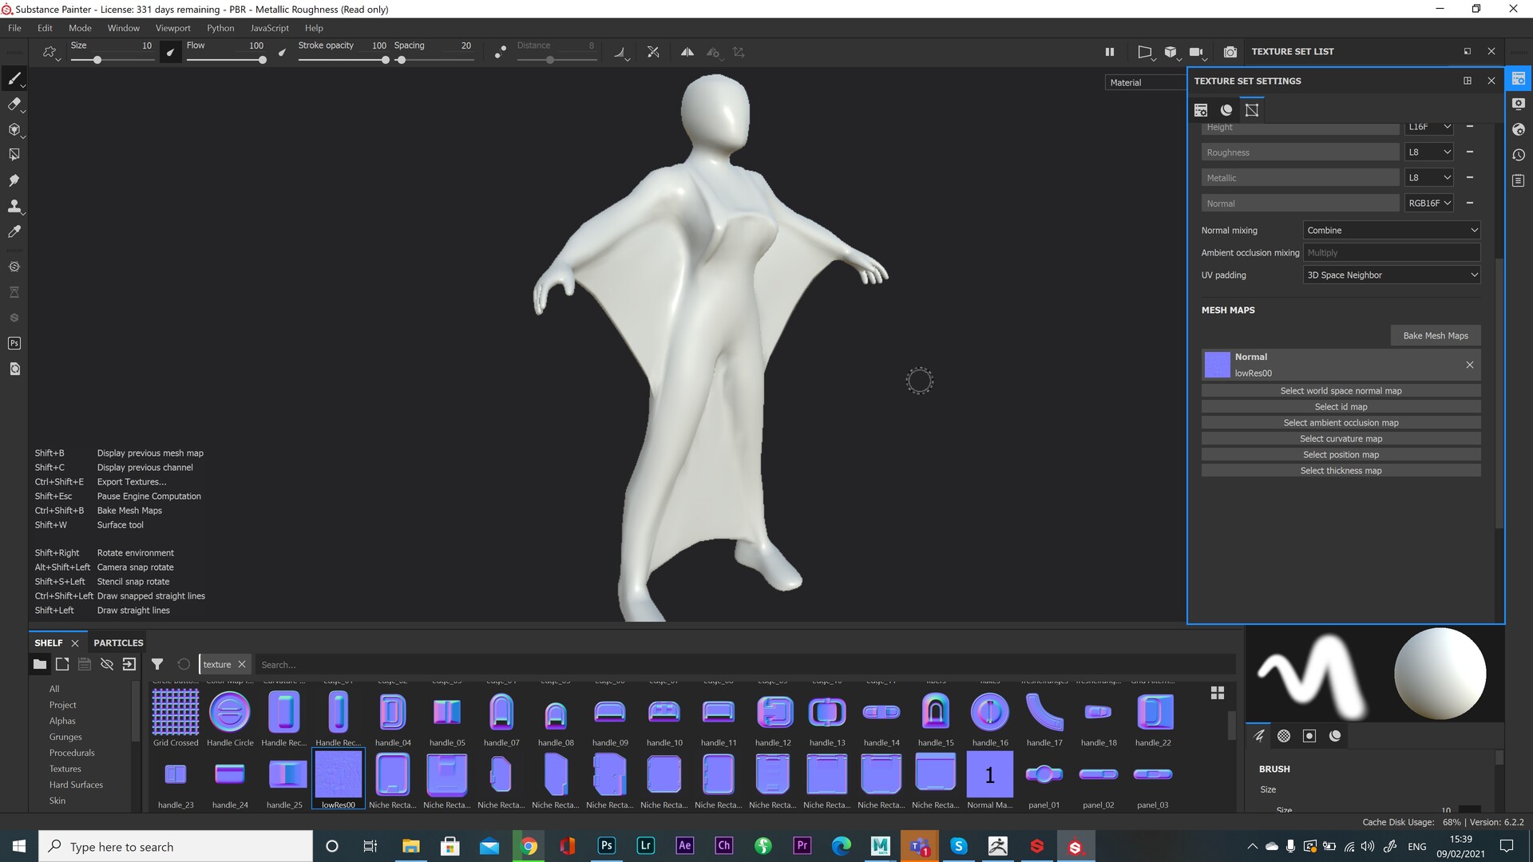Open the screenshot camera icon
Image resolution: width=1533 pixels, height=862 pixels.
[1230, 52]
